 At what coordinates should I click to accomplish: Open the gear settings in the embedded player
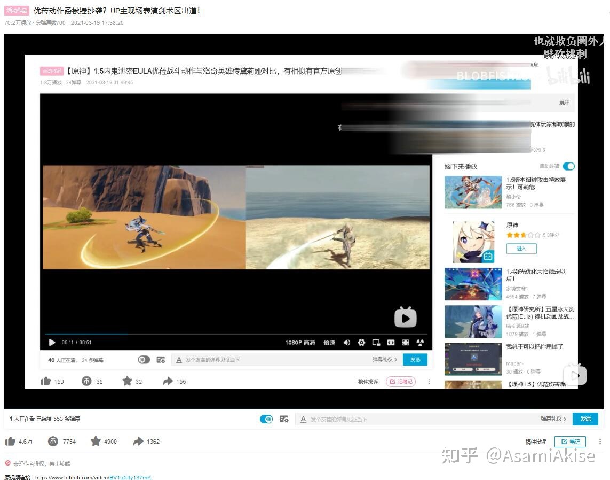tap(361, 343)
